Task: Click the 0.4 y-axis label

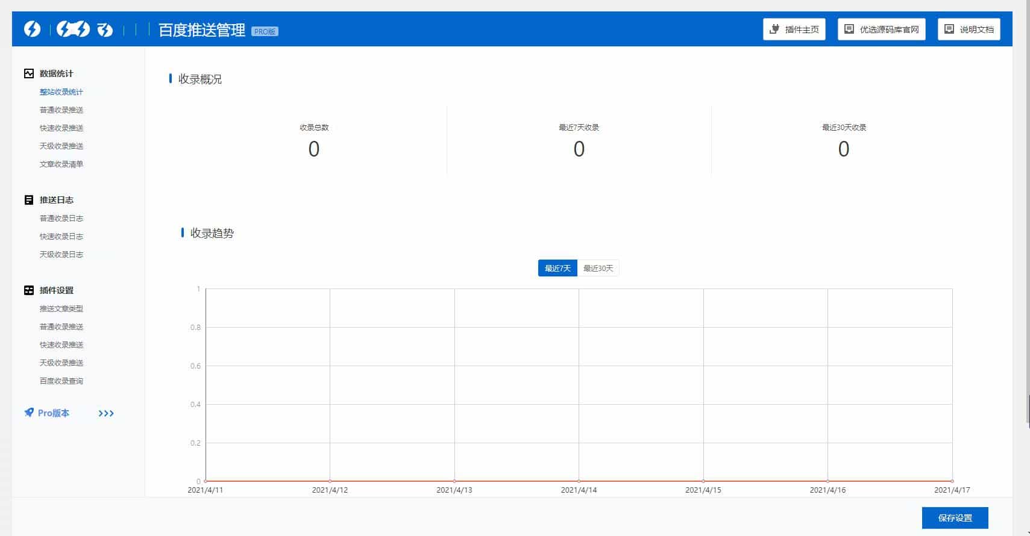Action: coord(195,405)
